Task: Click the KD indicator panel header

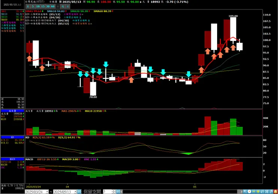Action: (12, 137)
